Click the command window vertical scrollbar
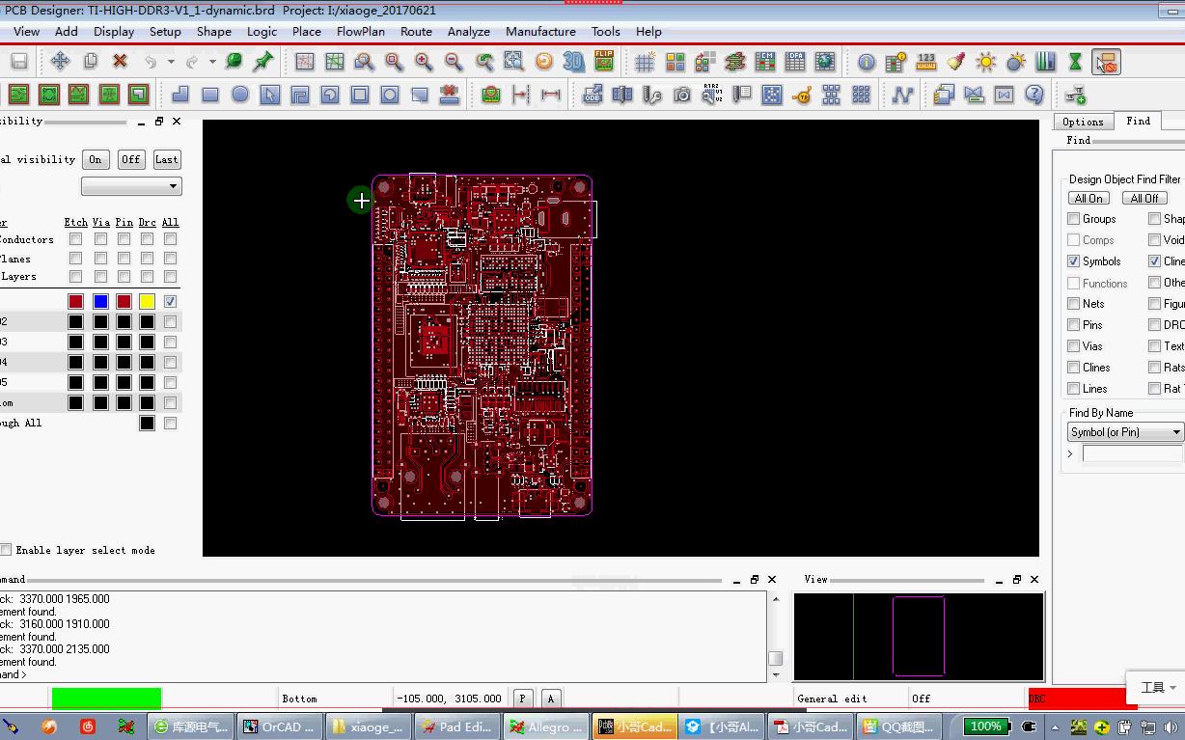 click(775, 637)
